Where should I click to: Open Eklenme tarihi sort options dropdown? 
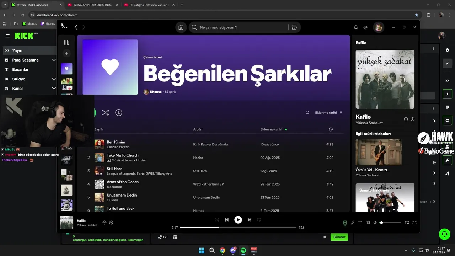pos(329,113)
